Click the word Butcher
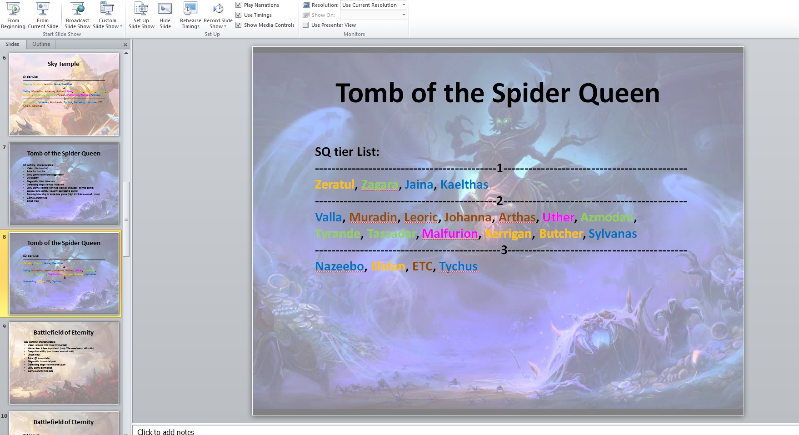 coord(561,234)
